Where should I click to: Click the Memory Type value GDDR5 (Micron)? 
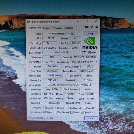[54, 75]
